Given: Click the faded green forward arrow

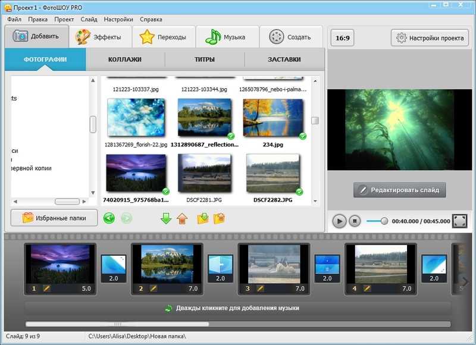Looking at the screenshot, I should pyautogui.click(x=127, y=218).
